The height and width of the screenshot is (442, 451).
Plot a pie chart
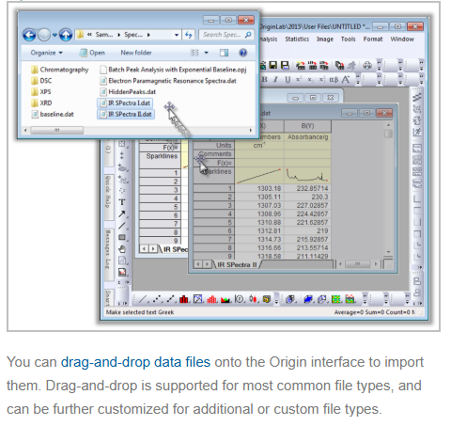coord(240,299)
